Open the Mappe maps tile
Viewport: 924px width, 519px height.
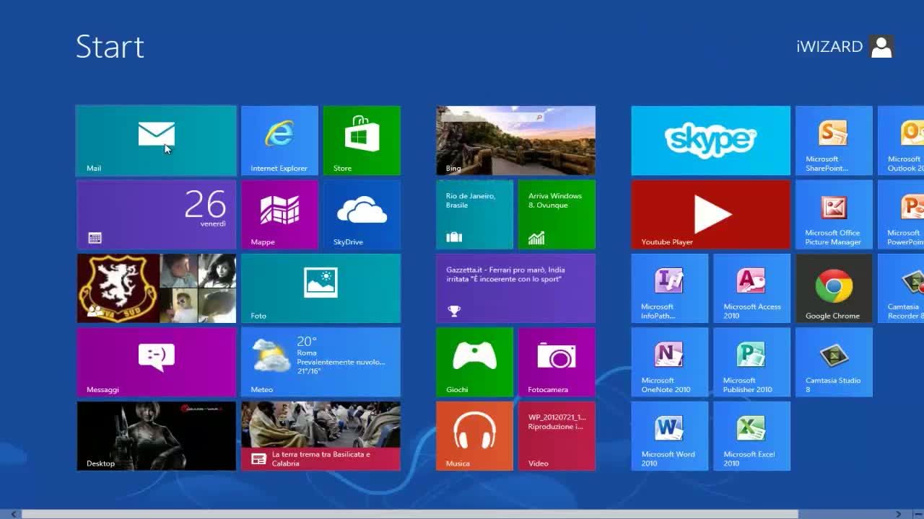point(279,214)
